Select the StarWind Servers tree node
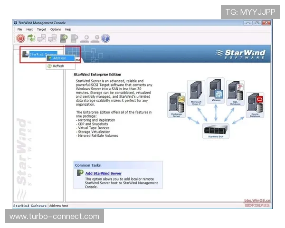Image resolution: width=285 pixels, height=228 pixels. pyautogui.click(x=43, y=54)
